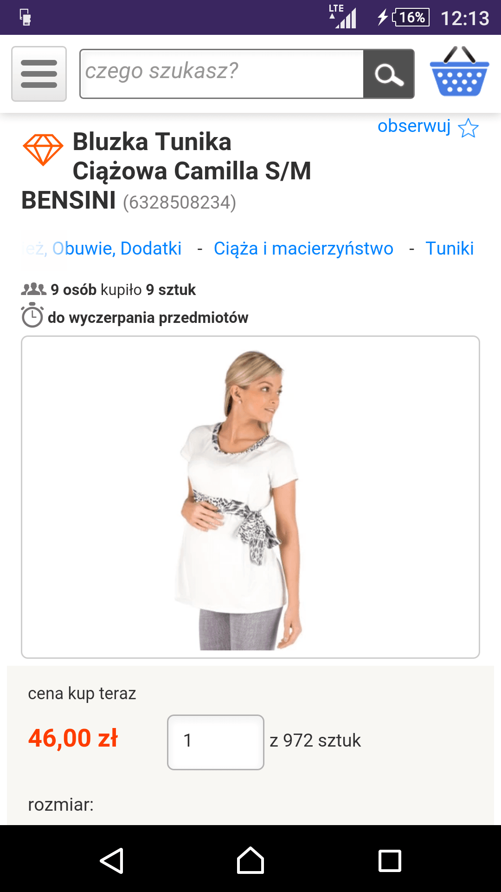Tap the magnifying glass search button

[x=388, y=74]
